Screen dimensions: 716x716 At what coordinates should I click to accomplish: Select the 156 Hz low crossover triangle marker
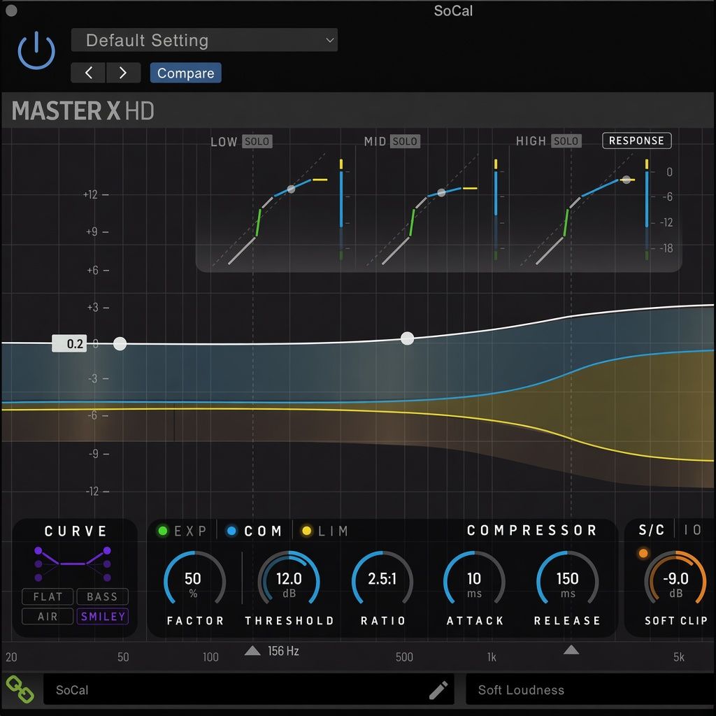tap(252, 651)
